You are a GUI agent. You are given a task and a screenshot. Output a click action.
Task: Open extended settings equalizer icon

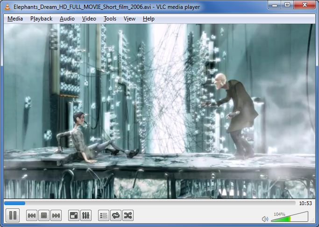click(x=86, y=215)
